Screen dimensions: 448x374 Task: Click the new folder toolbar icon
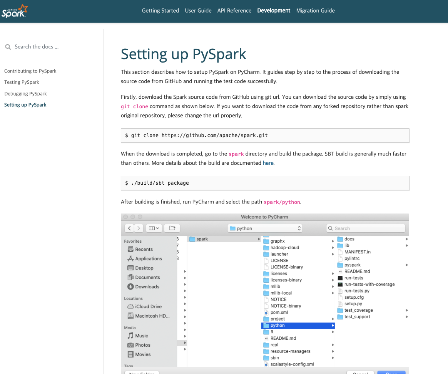172,228
